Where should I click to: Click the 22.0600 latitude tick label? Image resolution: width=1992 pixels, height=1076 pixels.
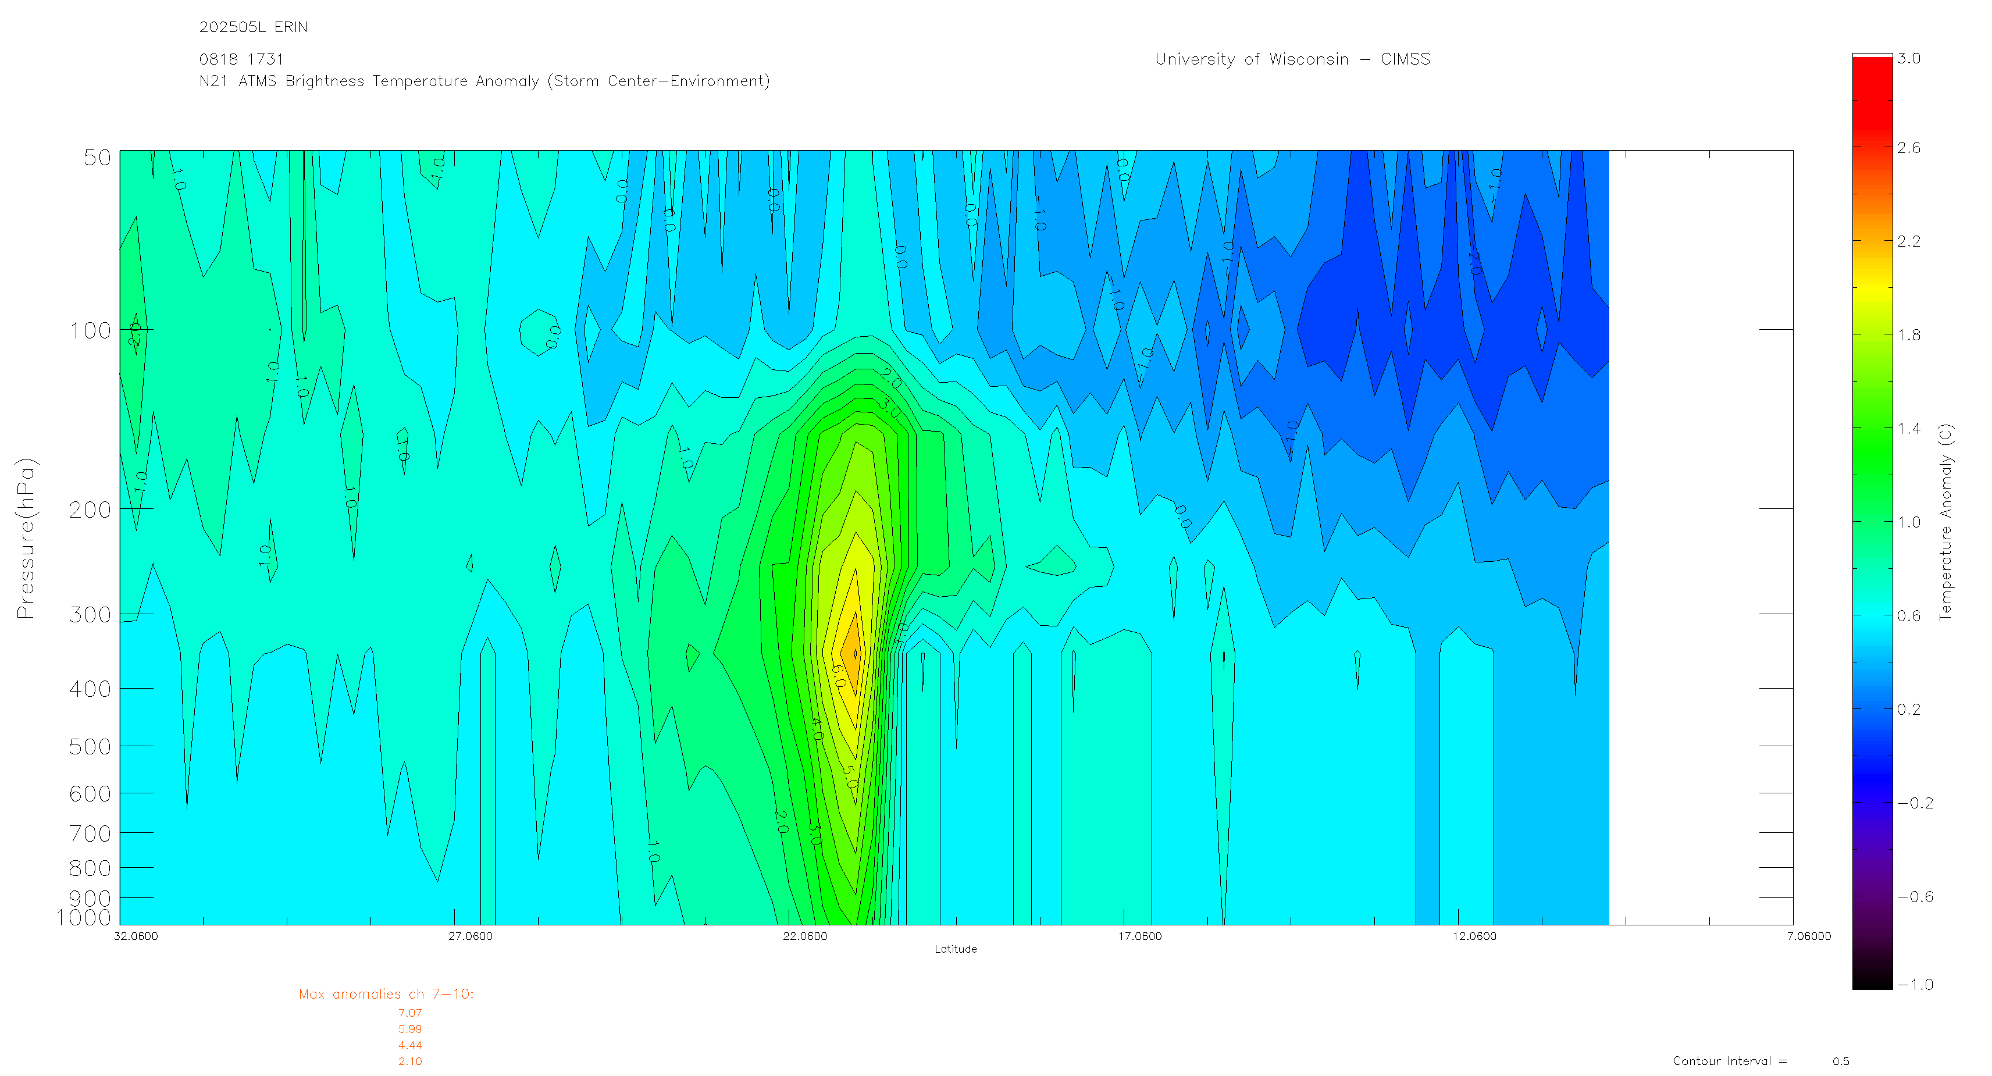click(x=804, y=937)
